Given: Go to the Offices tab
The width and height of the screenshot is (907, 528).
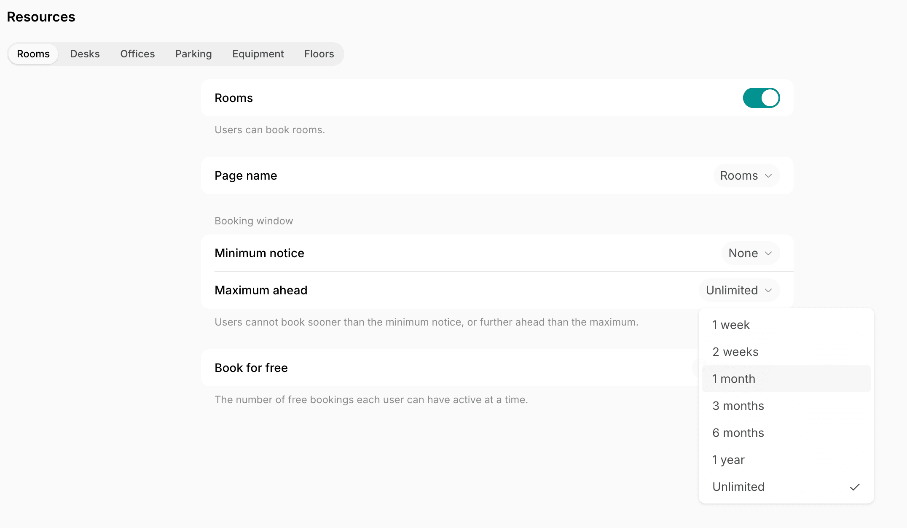Looking at the screenshot, I should [137, 54].
